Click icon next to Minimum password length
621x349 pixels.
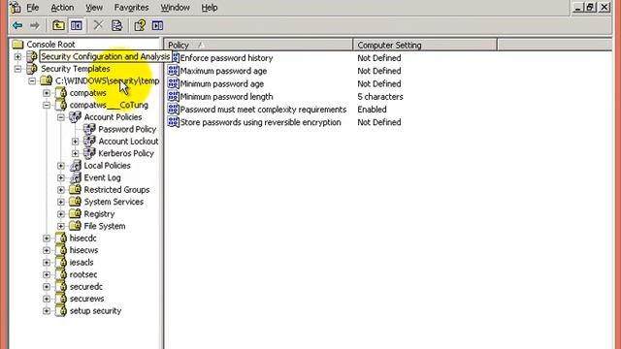click(x=174, y=97)
